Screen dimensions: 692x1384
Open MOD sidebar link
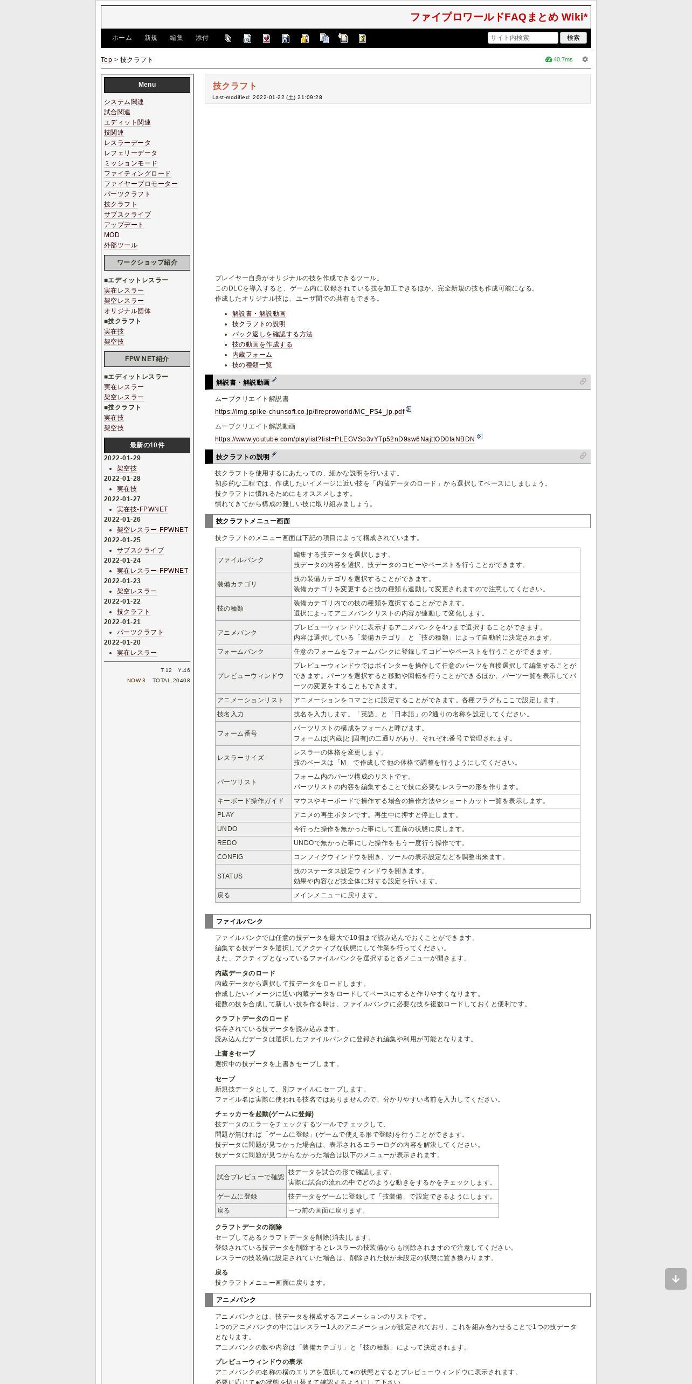pos(112,235)
